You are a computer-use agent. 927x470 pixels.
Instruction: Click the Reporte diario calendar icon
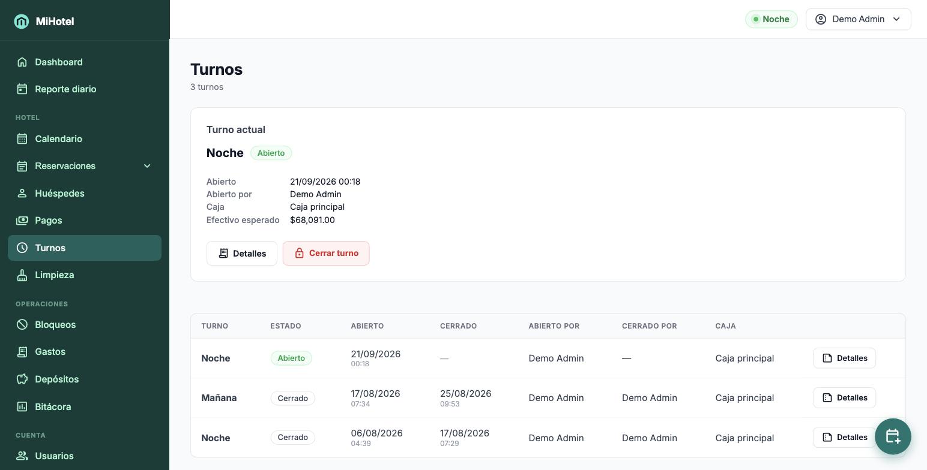pyautogui.click(x=22, y=89)
